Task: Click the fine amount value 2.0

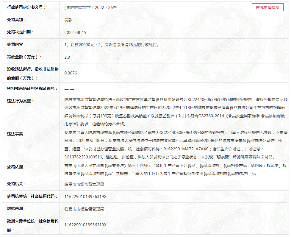Action: point(67,57)
